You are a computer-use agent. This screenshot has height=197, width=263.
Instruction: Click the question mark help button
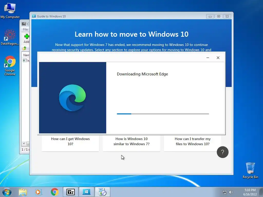tap(223, 152)
